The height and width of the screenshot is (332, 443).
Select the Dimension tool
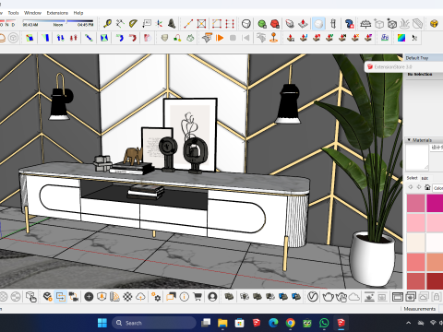(x=120, y=23)
